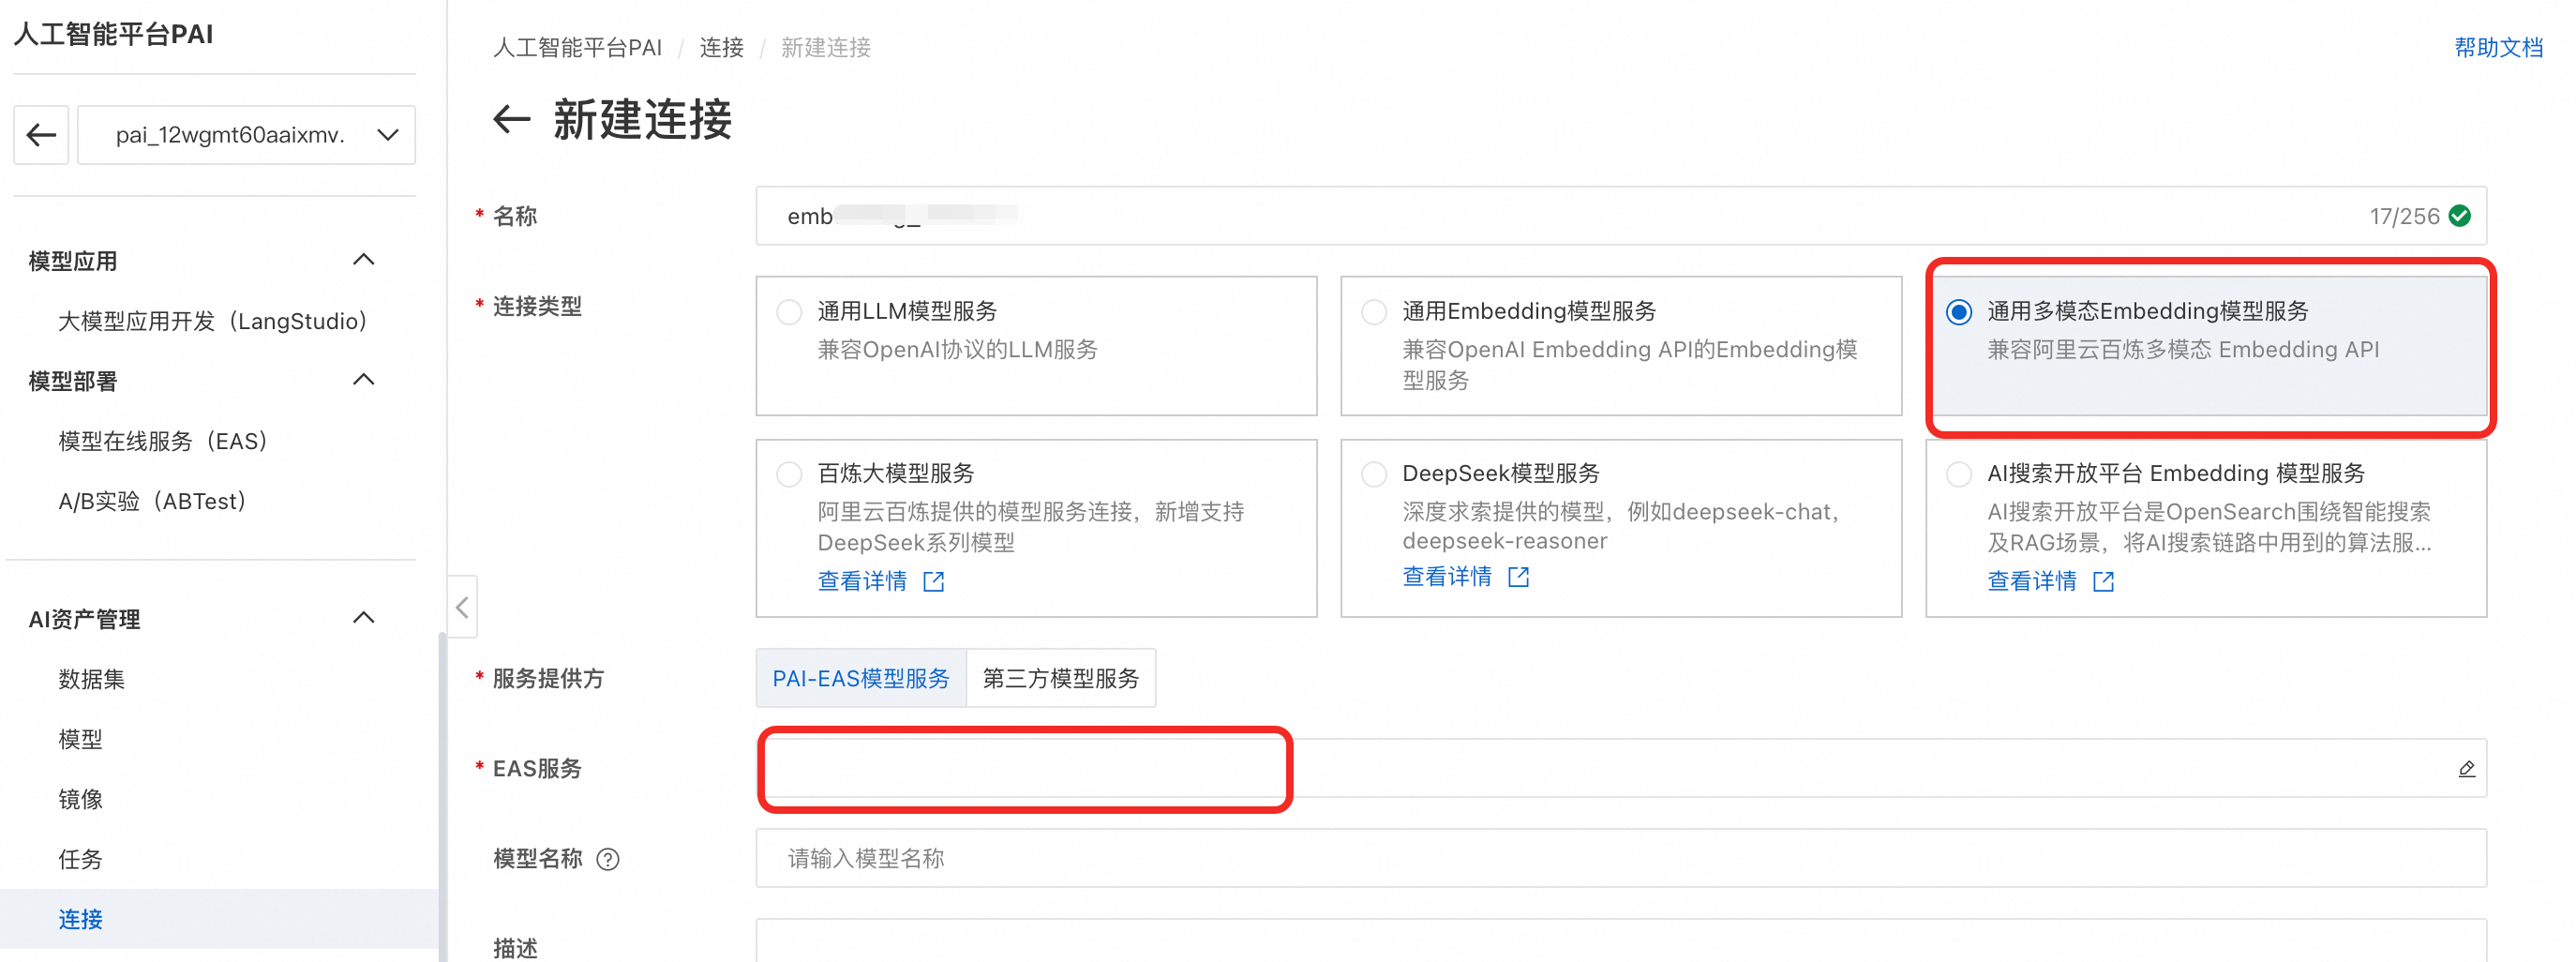Click 查看详情 in AI搜索开放平台 card
The width and height of the screenshot is (2576, 962).
pos(2032,582)
